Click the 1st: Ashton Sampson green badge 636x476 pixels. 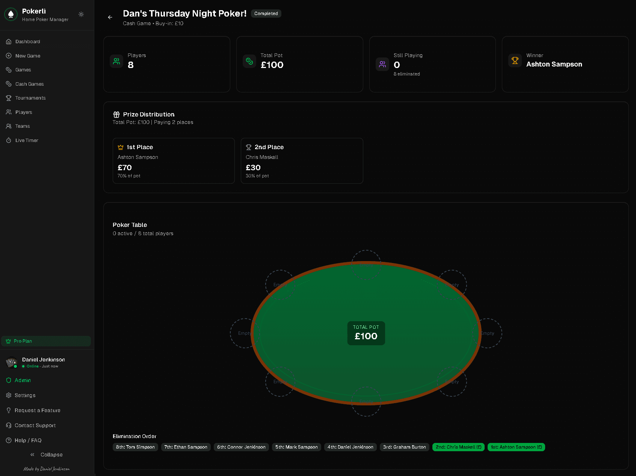[516, 447]
